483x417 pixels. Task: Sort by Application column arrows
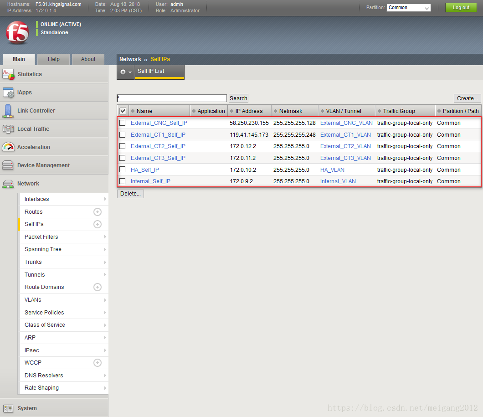pos(194,111)
